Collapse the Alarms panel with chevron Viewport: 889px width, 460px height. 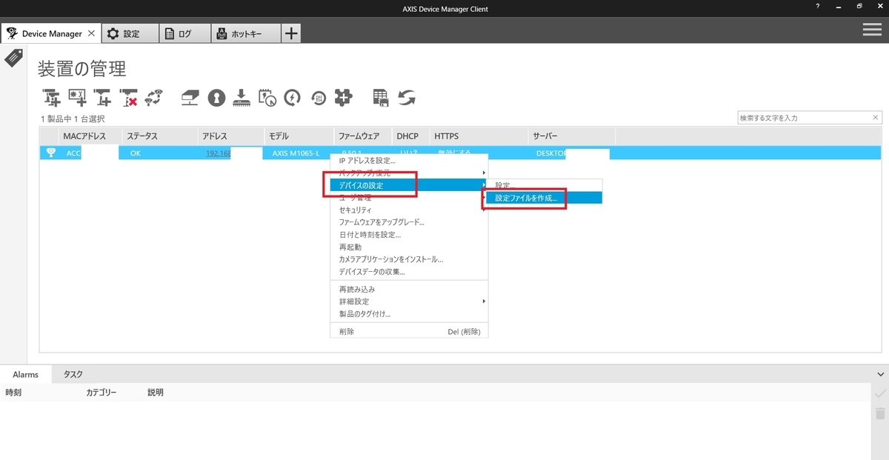coord(880,375)
